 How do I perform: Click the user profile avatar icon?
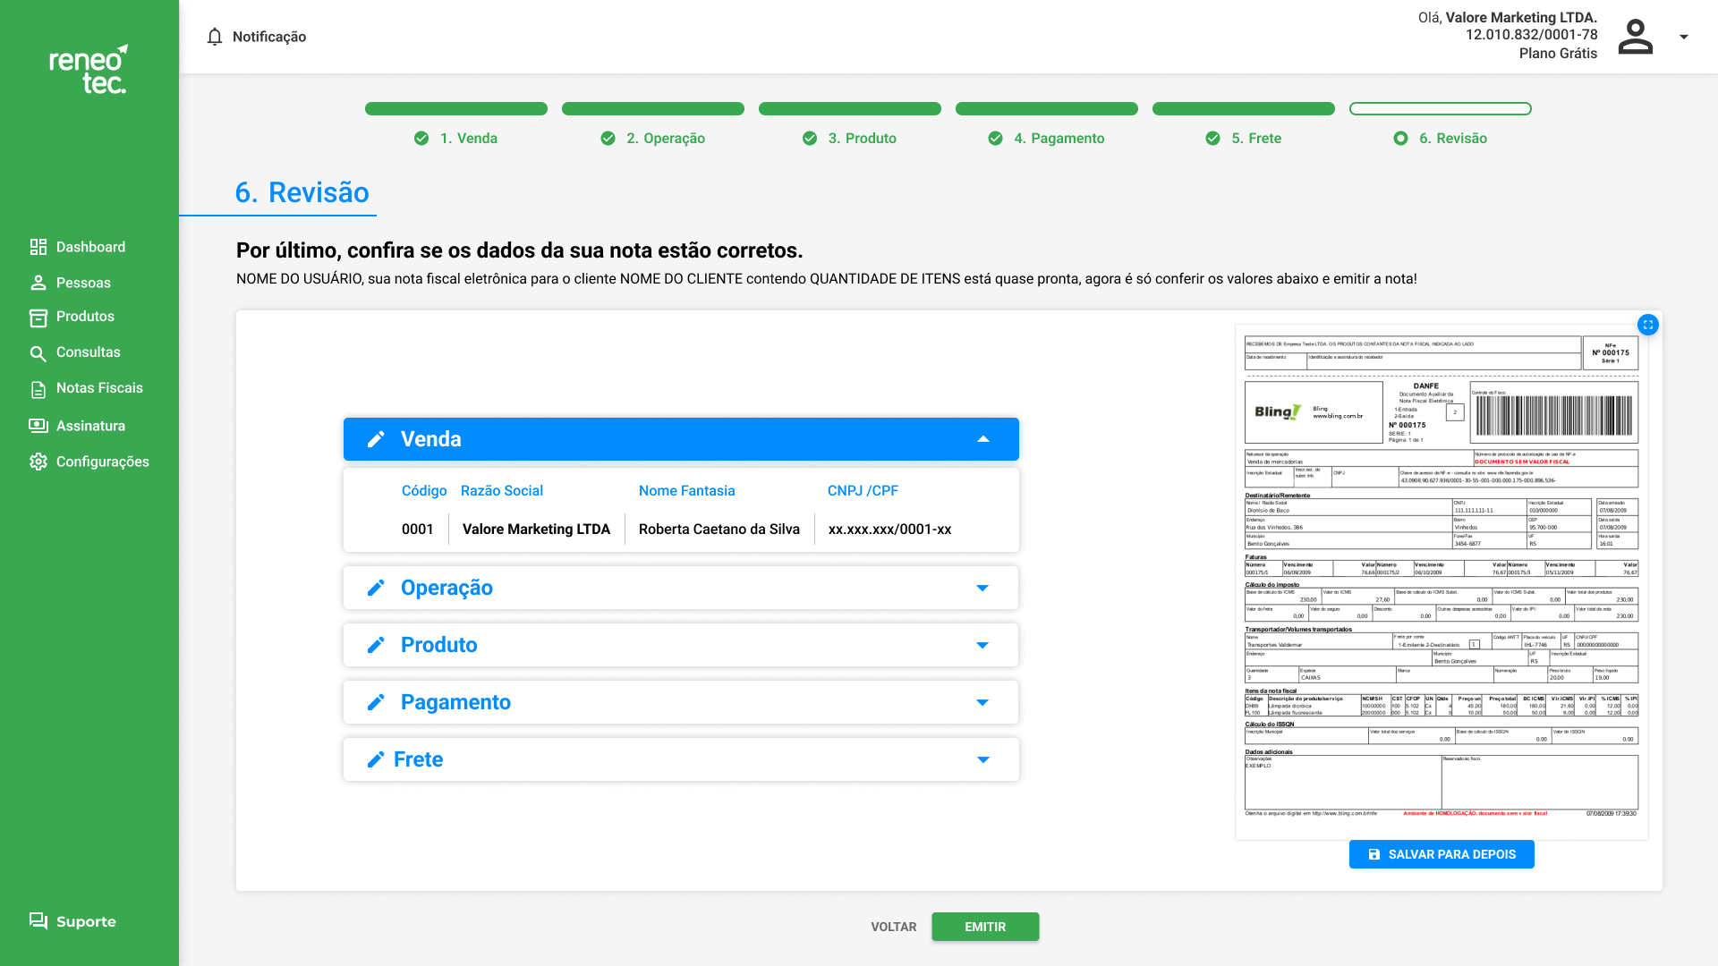1635,37
